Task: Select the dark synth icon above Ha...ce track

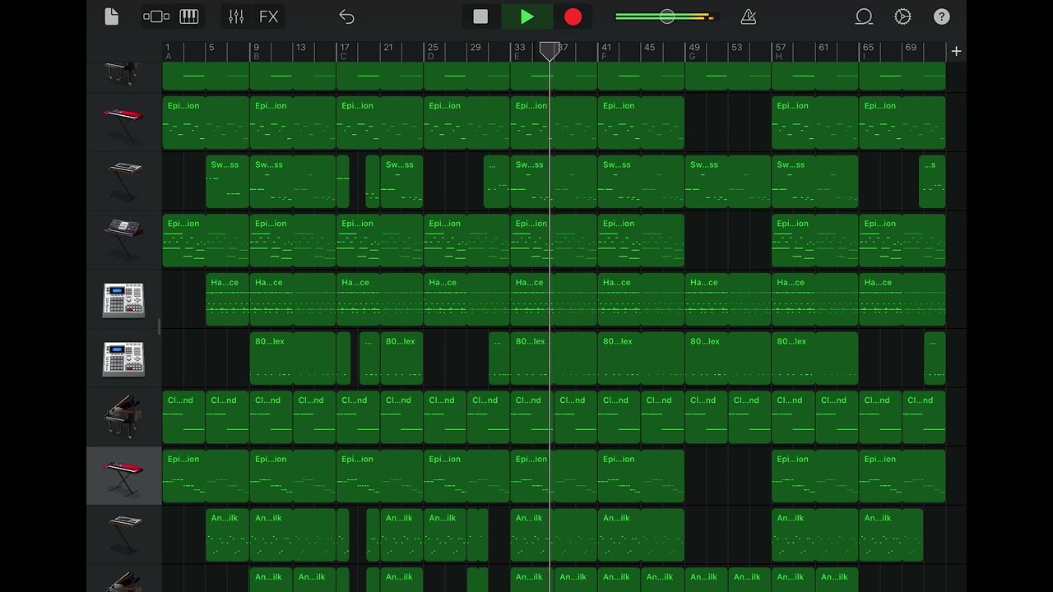Action: (123, 239)
